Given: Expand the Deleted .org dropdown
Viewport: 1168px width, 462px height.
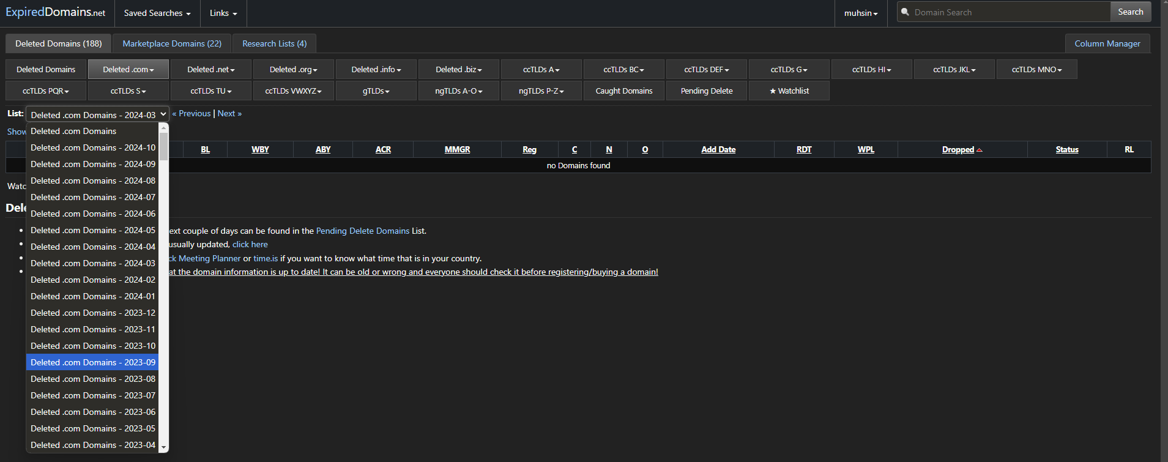Looking at the screenshot, I should point(294,69).
